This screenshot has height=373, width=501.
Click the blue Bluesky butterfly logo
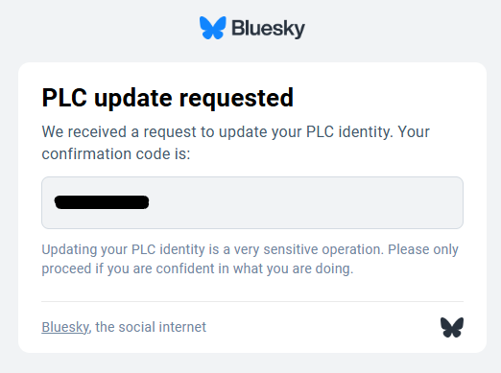tap(213, 28)
